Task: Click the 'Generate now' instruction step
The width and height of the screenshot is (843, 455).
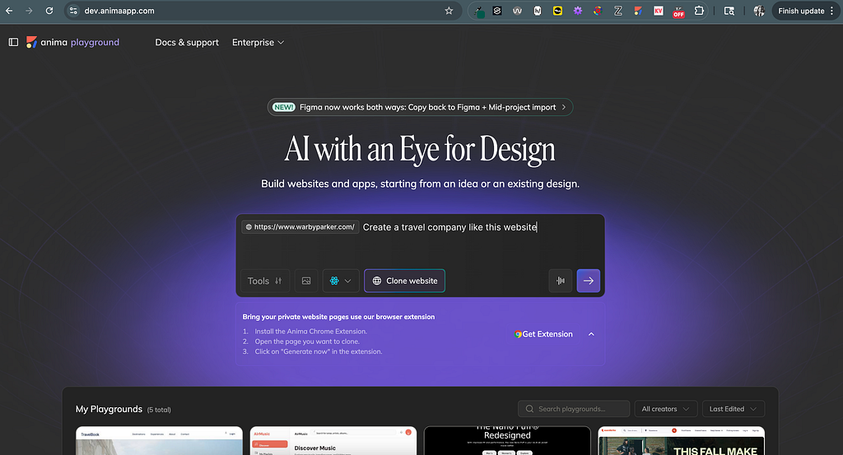Action: 319,352
